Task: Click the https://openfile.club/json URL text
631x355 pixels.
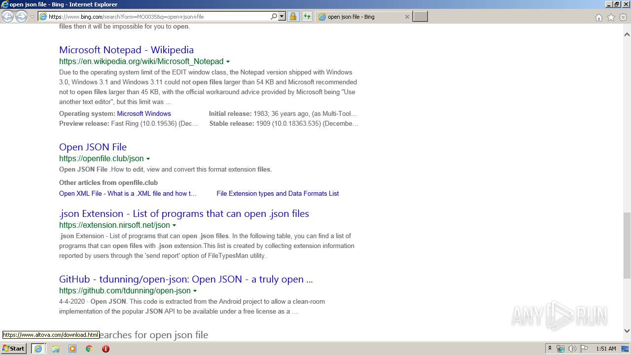Action: (101, 158)
